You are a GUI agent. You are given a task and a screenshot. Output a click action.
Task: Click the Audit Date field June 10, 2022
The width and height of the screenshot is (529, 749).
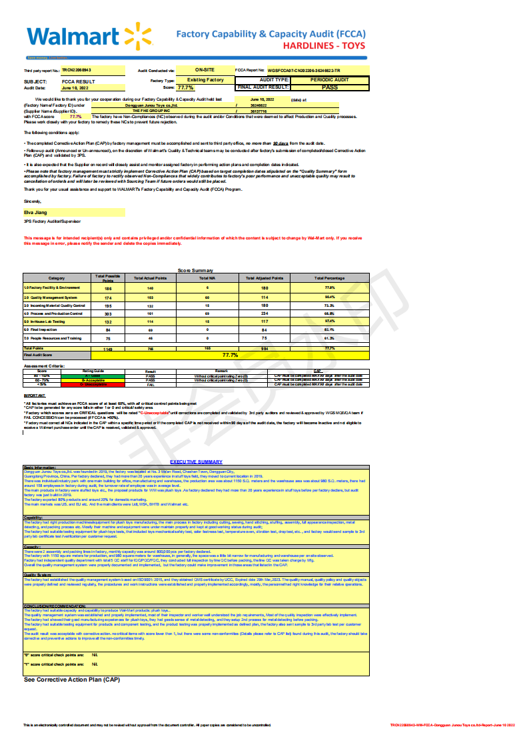point(93,88)
